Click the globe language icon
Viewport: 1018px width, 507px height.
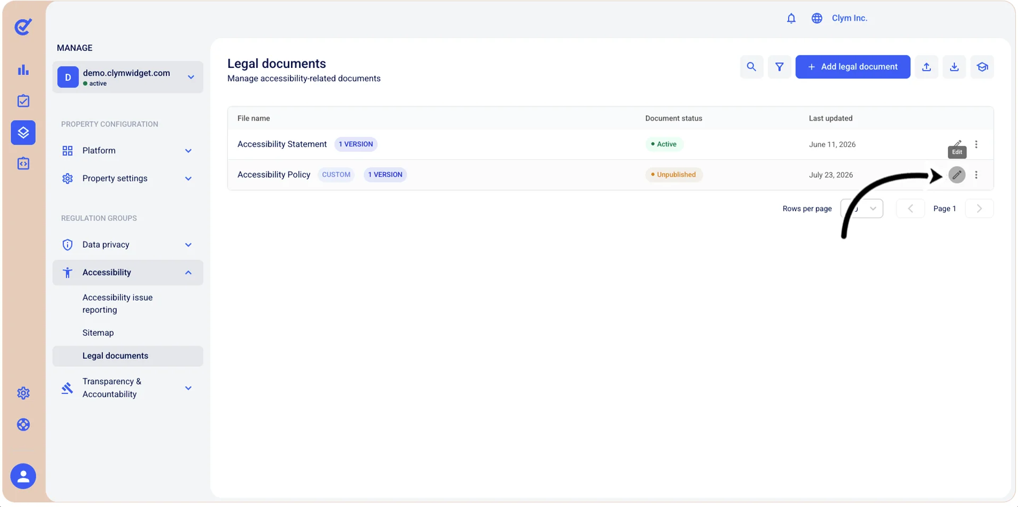[x=817, y=18]
